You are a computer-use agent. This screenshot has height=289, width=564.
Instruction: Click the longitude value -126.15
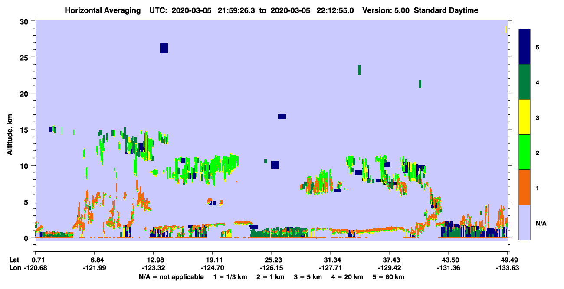click(271, 268)
